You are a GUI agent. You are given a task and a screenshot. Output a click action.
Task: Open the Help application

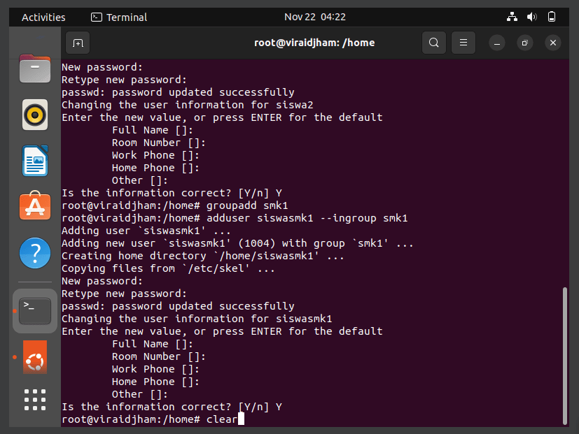[x=35, y=253]
